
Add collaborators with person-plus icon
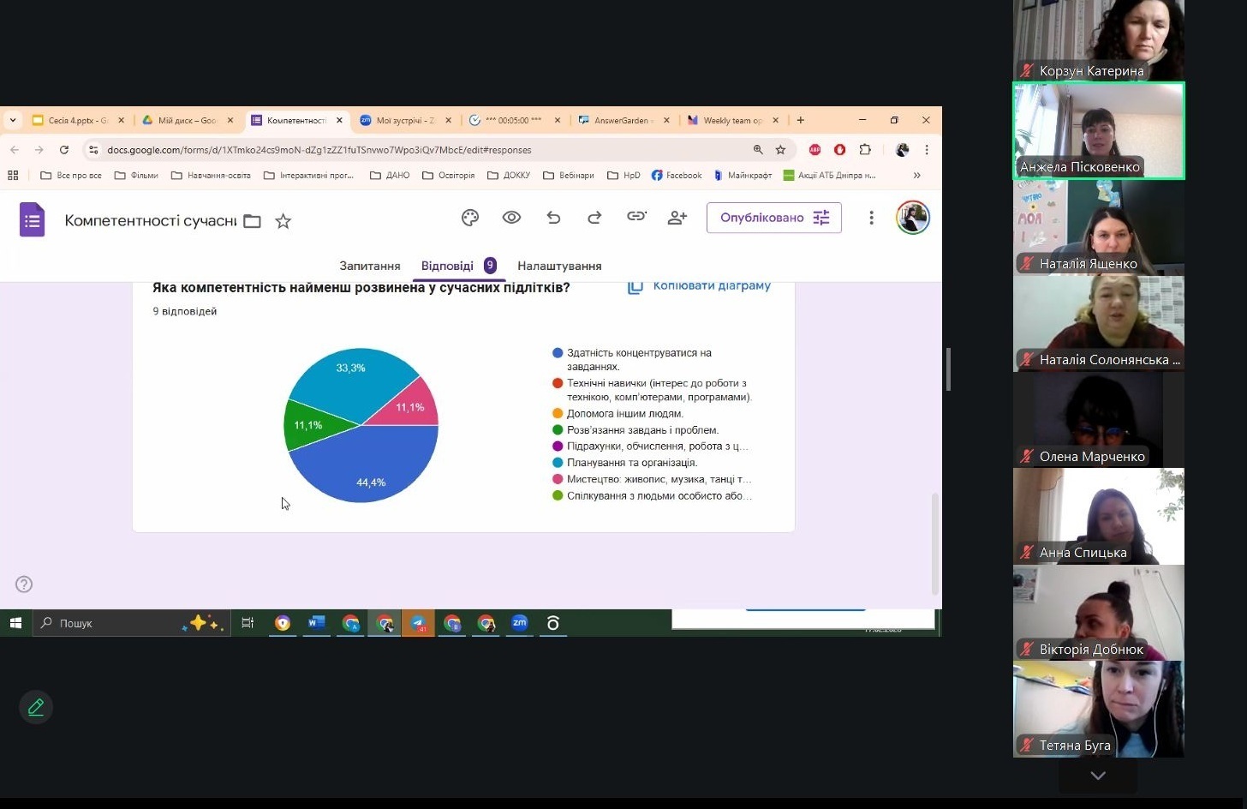coord(677,218)
